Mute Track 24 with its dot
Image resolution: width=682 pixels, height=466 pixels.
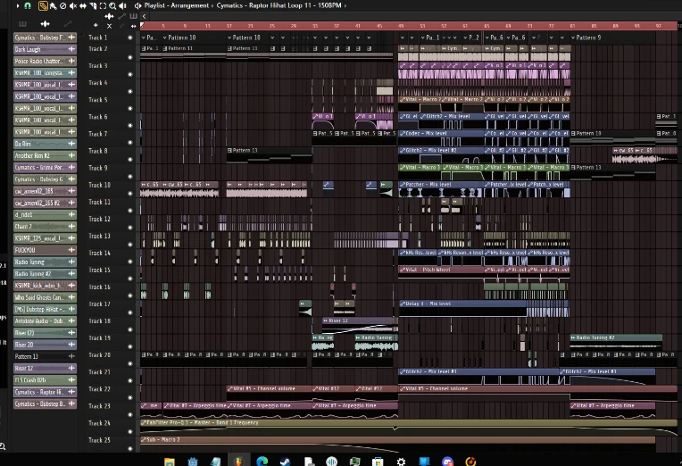(130, 431)
